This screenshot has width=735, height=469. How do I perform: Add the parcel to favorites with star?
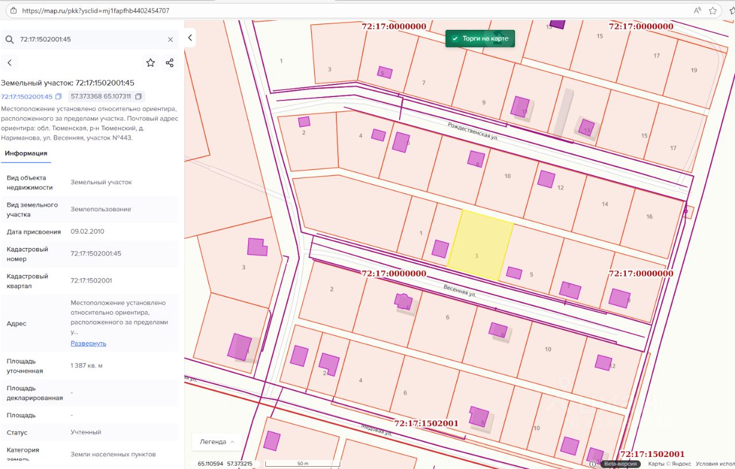click(150, 63)
